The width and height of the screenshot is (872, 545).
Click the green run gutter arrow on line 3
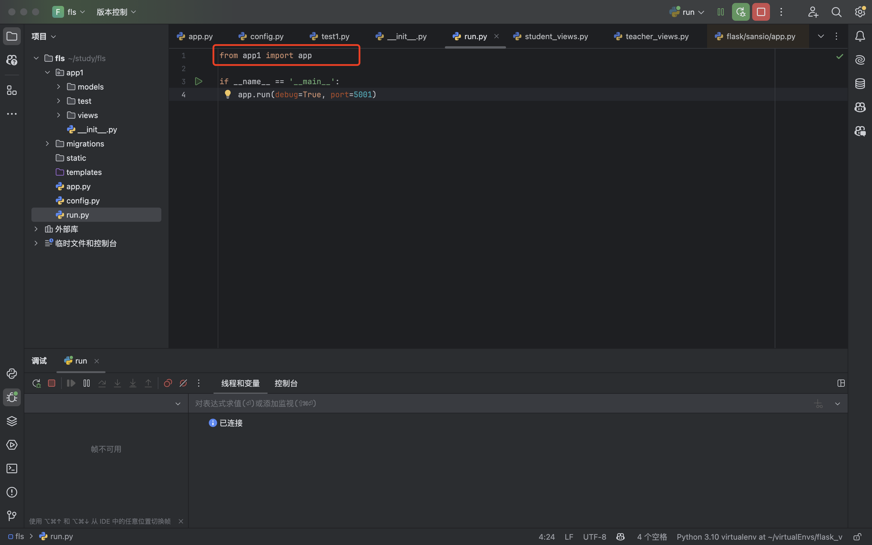(198, 82)
